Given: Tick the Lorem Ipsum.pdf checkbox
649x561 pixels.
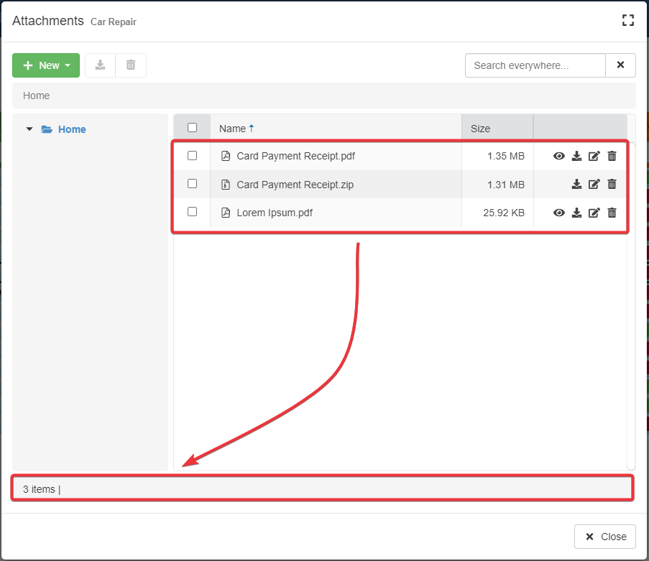Looking at the screenshot, I should point(192,212).
